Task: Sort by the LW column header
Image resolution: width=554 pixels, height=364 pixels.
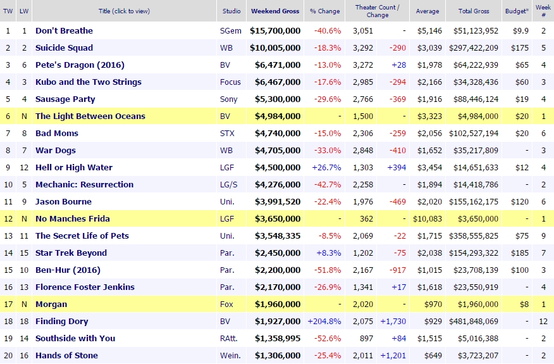Action: 24,11
